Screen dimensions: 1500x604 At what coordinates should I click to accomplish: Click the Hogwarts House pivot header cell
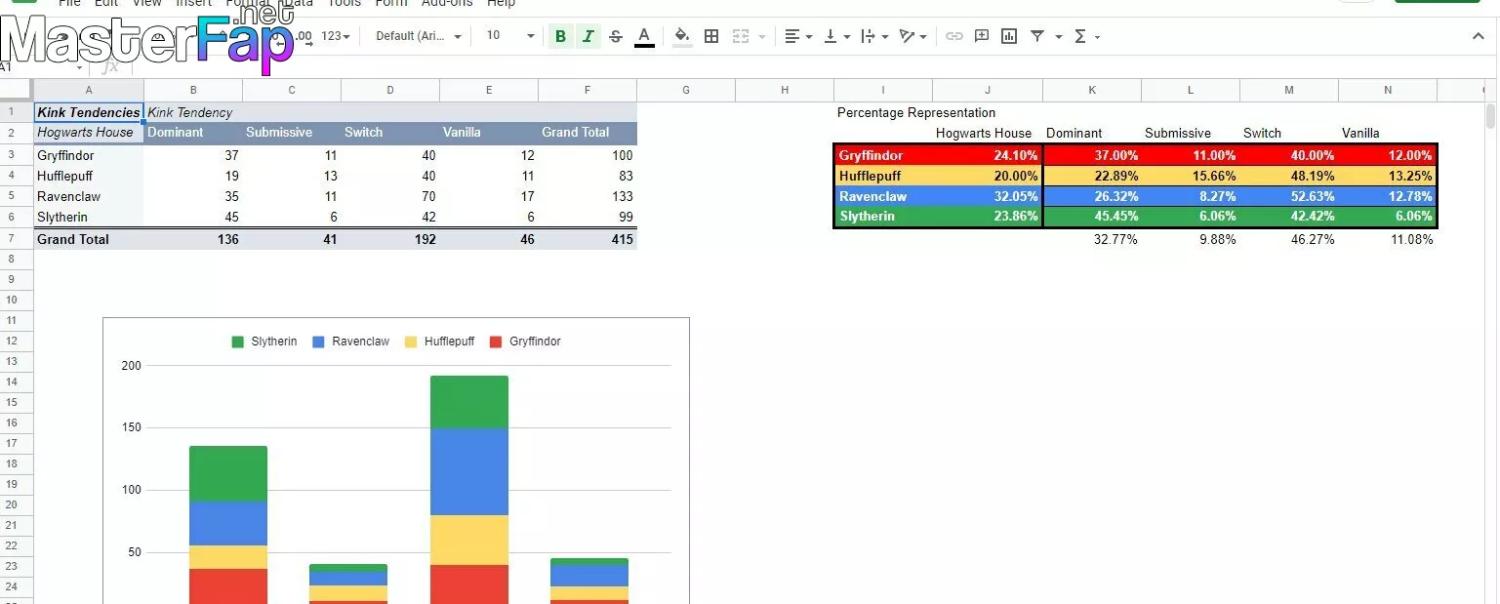coord(89,133)
